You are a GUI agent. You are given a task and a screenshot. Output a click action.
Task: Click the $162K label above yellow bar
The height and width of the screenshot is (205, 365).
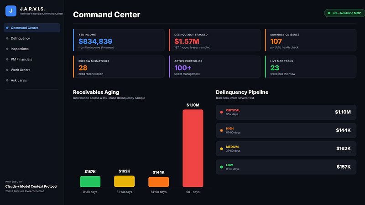click(124, 171)
